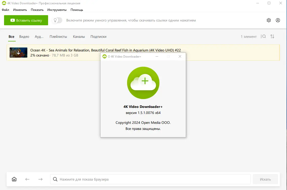Switch to the Каналы tab
This screenshot has width=287, height=190.
79,37
